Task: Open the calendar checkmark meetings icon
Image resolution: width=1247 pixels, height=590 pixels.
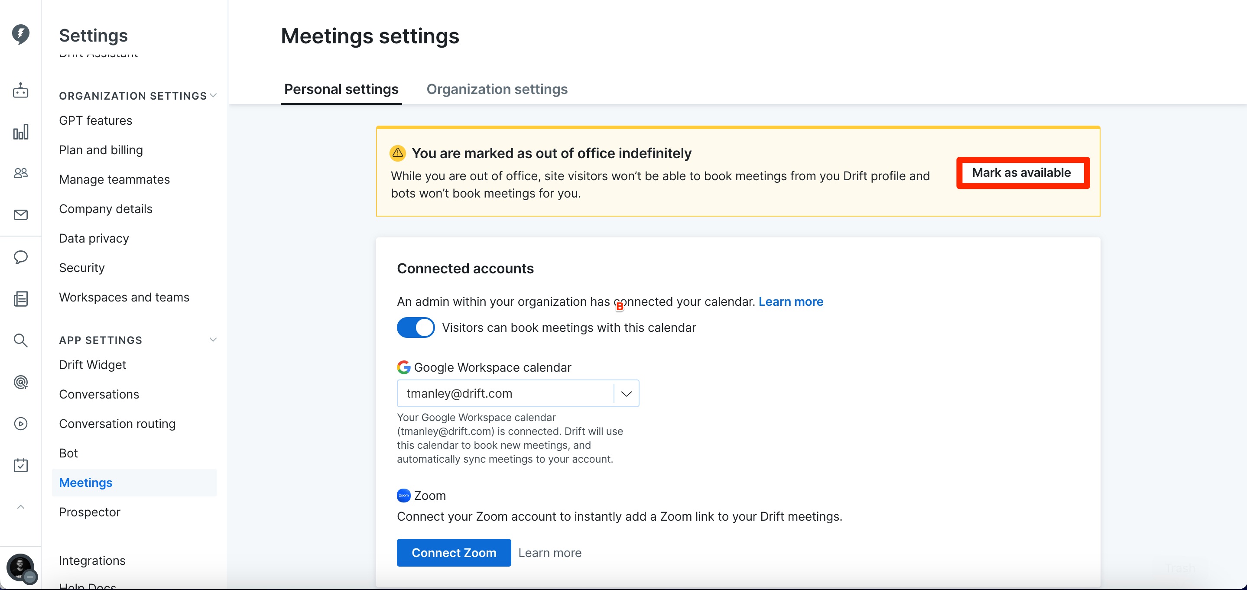Action: 20,465
